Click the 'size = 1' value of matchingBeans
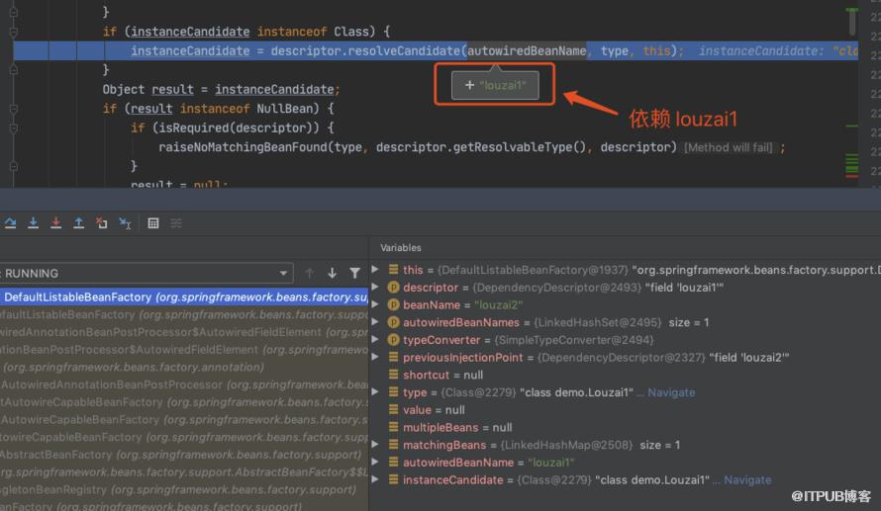Screen dimensions: 881x511 659,445
